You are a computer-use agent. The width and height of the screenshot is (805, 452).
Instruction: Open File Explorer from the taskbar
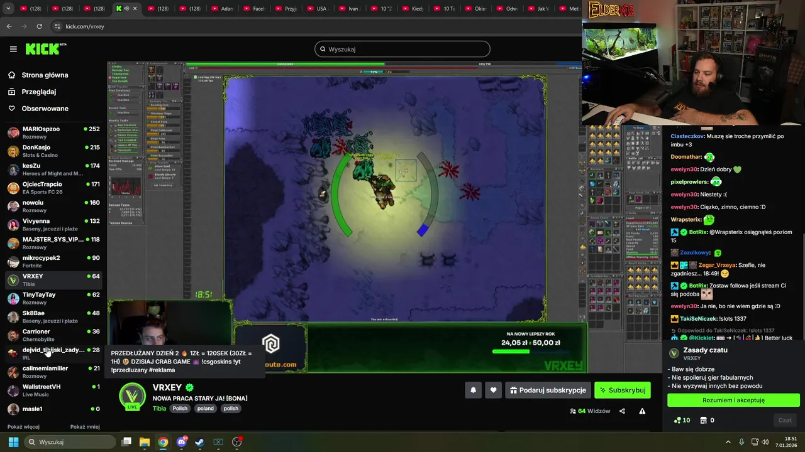(145, 442)
